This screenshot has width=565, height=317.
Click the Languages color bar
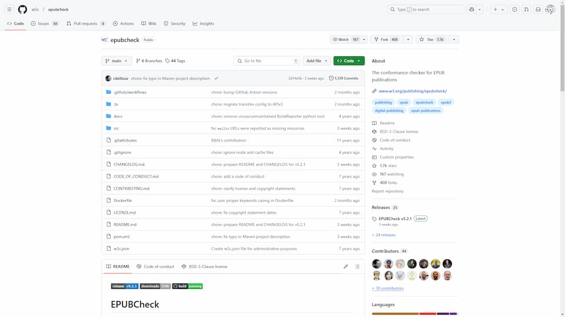[414, 313]
